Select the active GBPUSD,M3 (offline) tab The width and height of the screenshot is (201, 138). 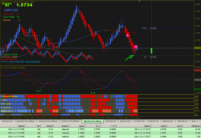93,121
